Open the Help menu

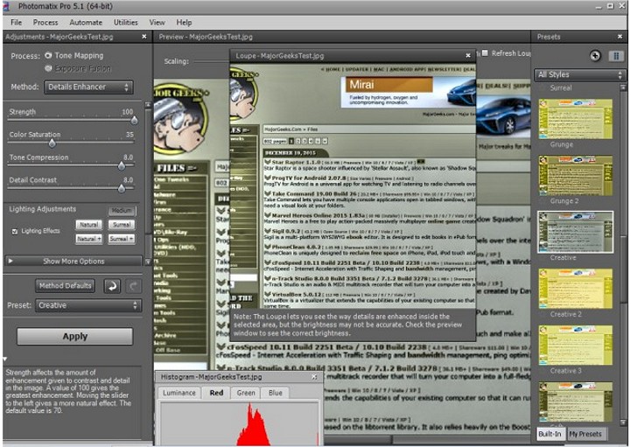(x=184, y=23)
